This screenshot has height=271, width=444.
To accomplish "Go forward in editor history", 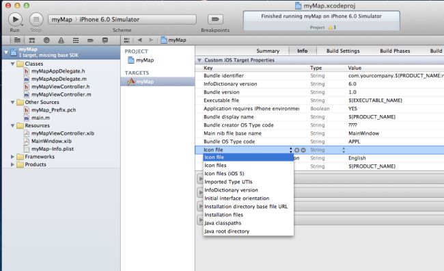I will [x=151, y=40].
